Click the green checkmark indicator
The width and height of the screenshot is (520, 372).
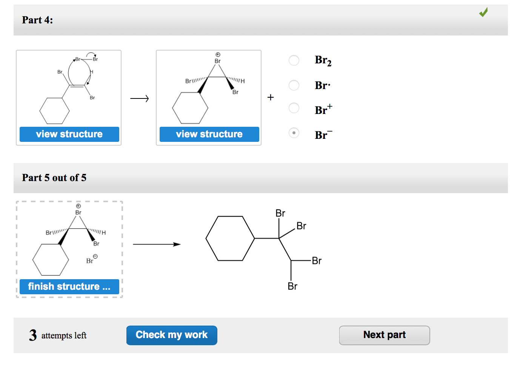pyautogui.click(x=483, y=12)
